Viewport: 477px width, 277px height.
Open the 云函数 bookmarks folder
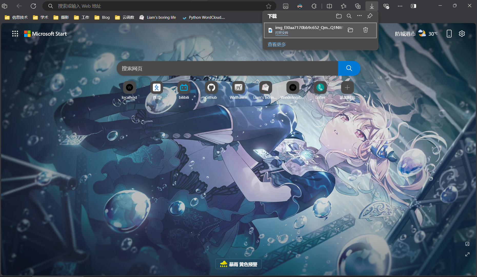(125, 17)
